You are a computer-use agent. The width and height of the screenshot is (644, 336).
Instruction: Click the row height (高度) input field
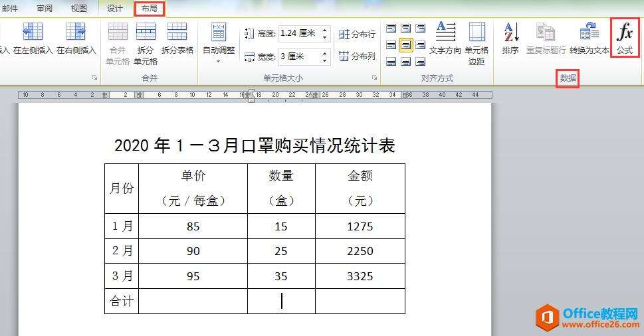click(300, 34)
